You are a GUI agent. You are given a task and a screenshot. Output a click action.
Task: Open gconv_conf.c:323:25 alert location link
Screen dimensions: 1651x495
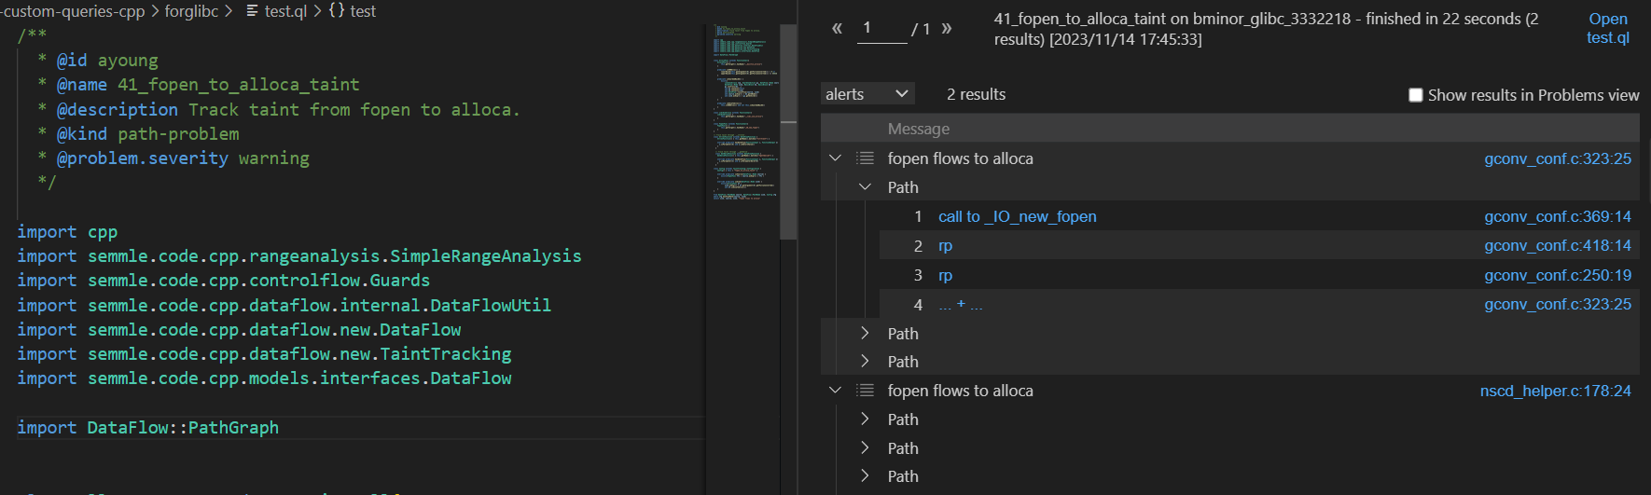(x=1557, y=158)
